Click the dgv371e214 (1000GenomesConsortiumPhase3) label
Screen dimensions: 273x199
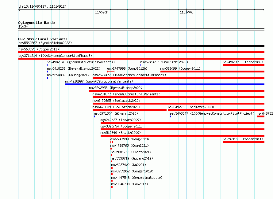pos(55,56)
